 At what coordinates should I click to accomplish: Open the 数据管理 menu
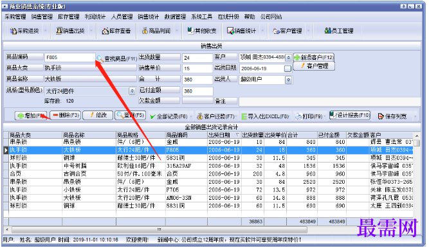click(175, 17)
